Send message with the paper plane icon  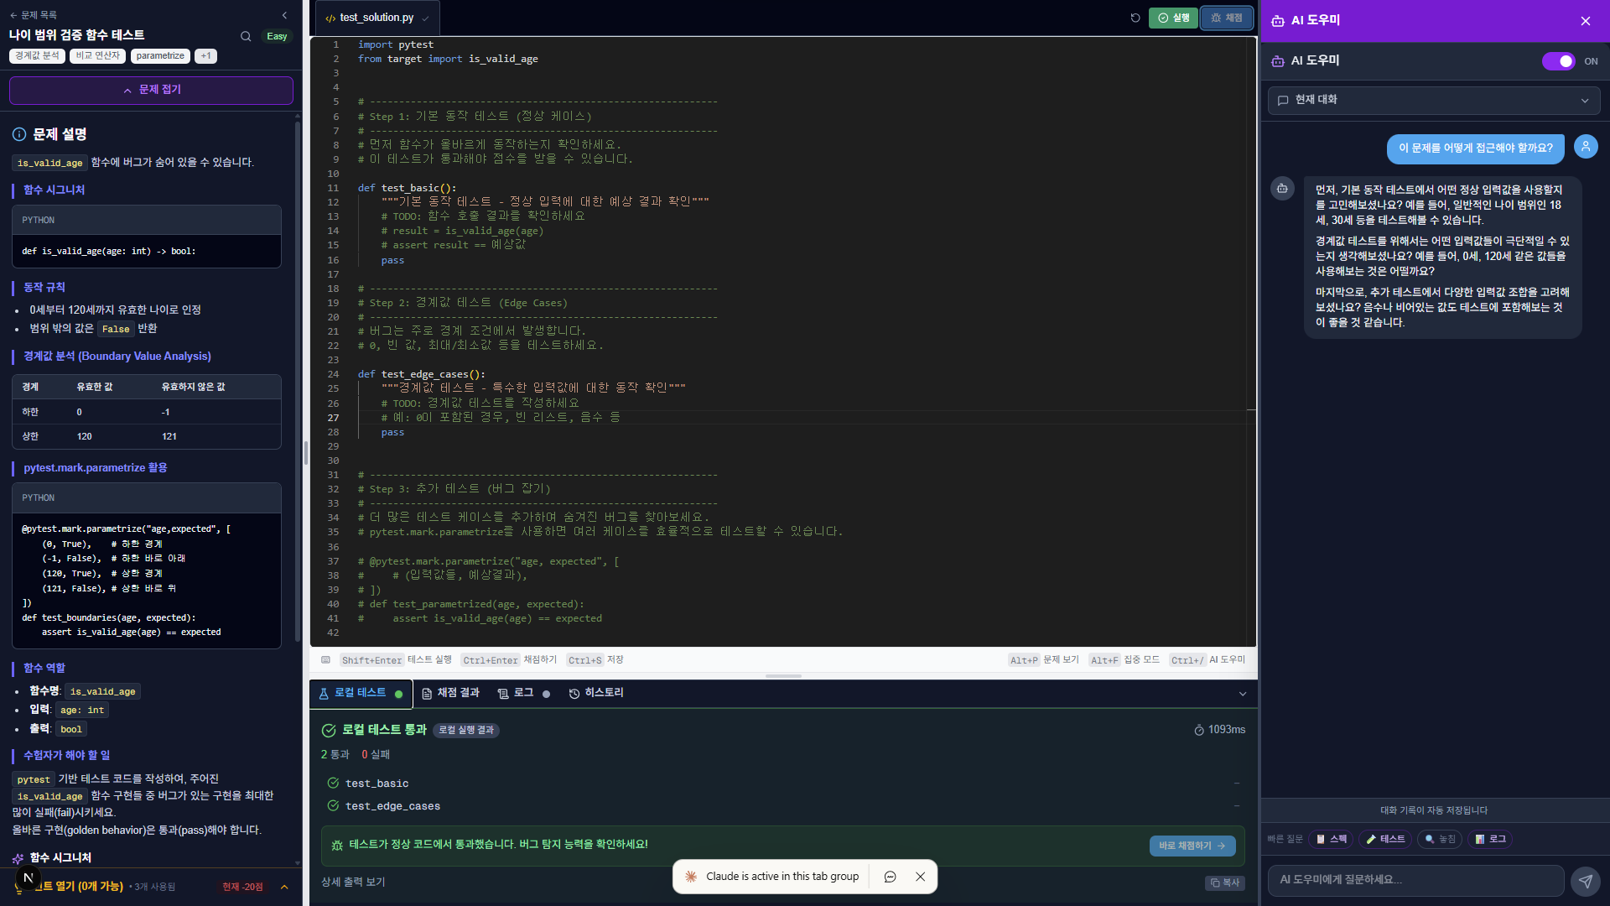(1585, 881)
